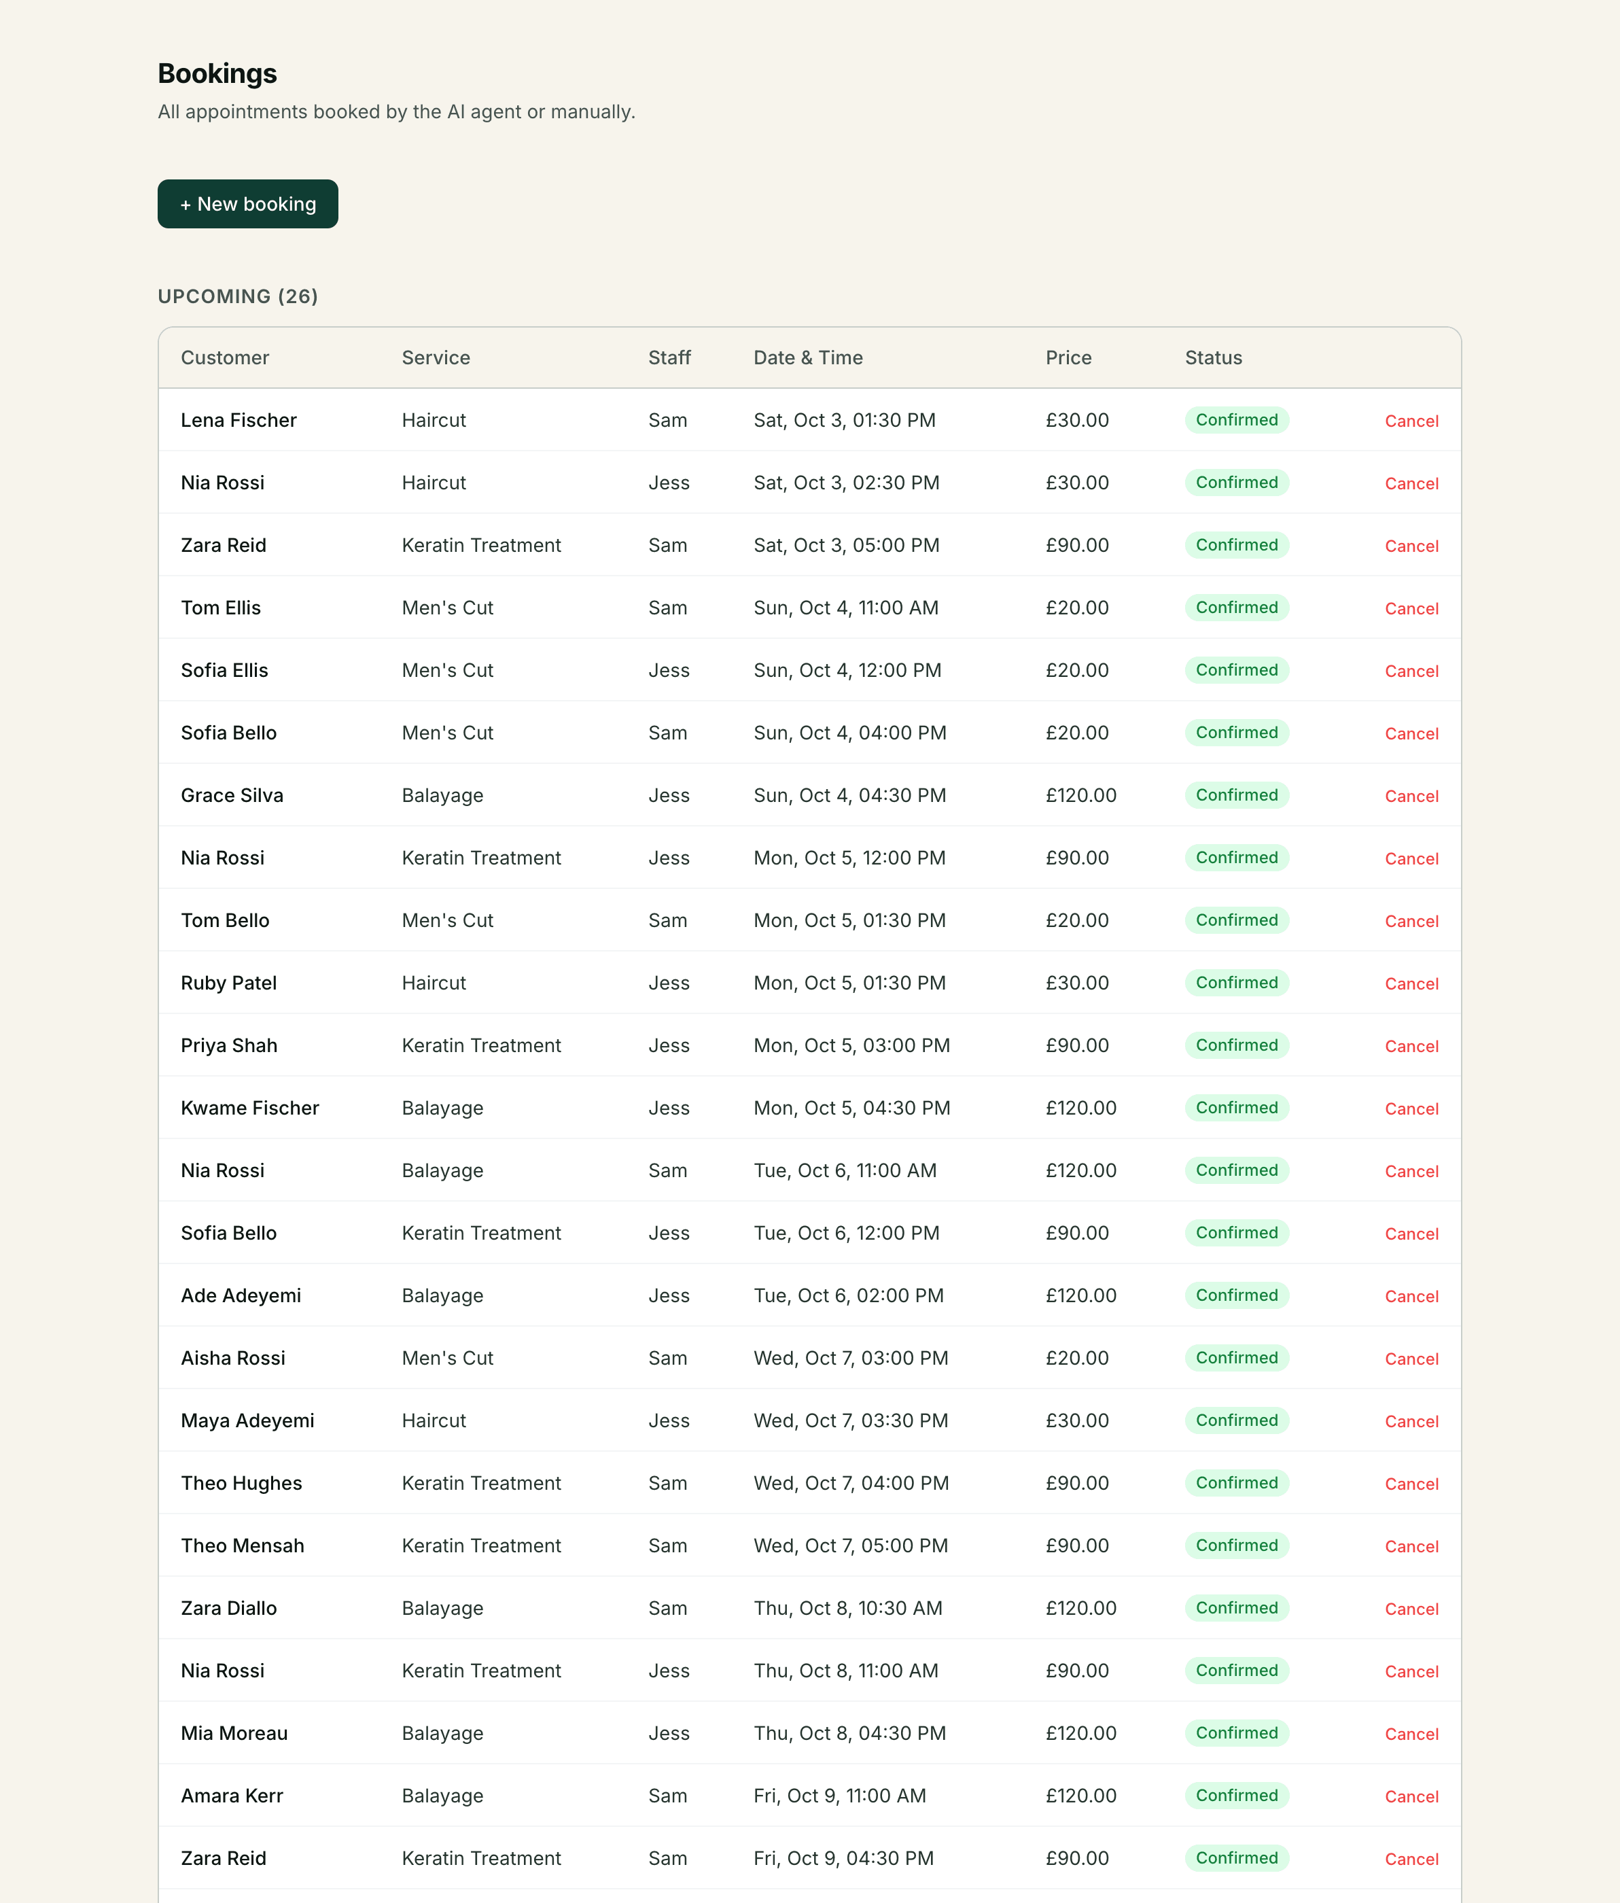Click Sofia Bello's Sun Oct 4 Confirmed badge
Image resolution: width=1620 pixels, height=1903 pixels.
1236,732
